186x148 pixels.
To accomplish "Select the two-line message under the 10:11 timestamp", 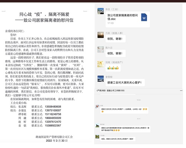I will coord(125,129).
